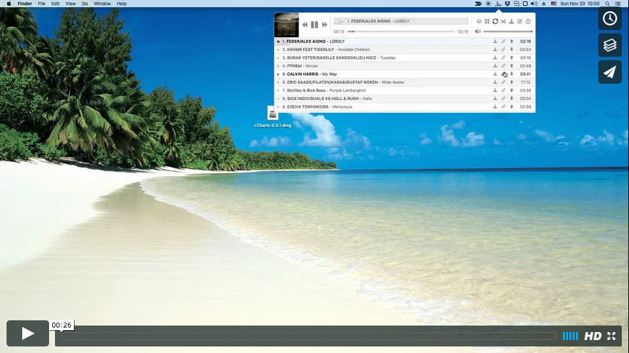This screenshot has height=353, width=629.
Task: Skip to the next track in player
Action: coord(325,25)
